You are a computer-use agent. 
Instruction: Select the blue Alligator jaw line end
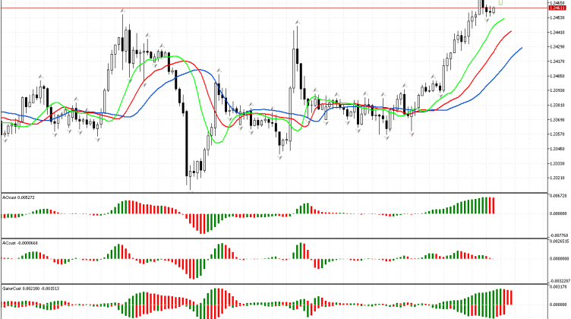point(522,48)
